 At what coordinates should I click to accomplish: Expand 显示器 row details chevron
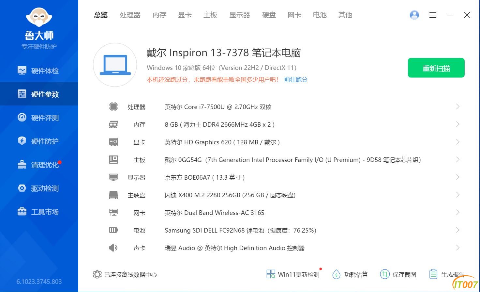click(x=458, y=177)
